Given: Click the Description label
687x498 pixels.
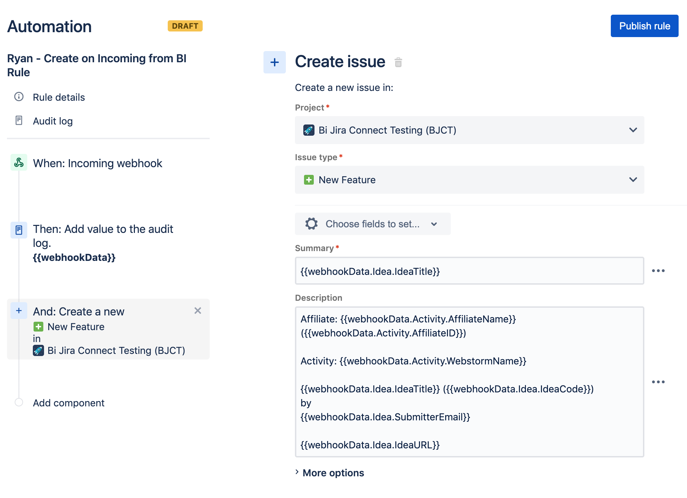Looking at the screenshot, I should click(319, 298).
